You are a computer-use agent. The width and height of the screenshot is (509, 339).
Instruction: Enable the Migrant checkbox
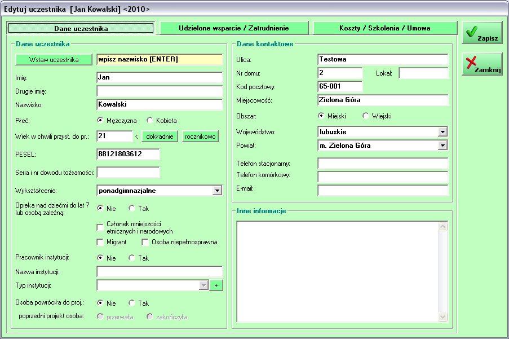pyautogui.click(x=100, y=243)
